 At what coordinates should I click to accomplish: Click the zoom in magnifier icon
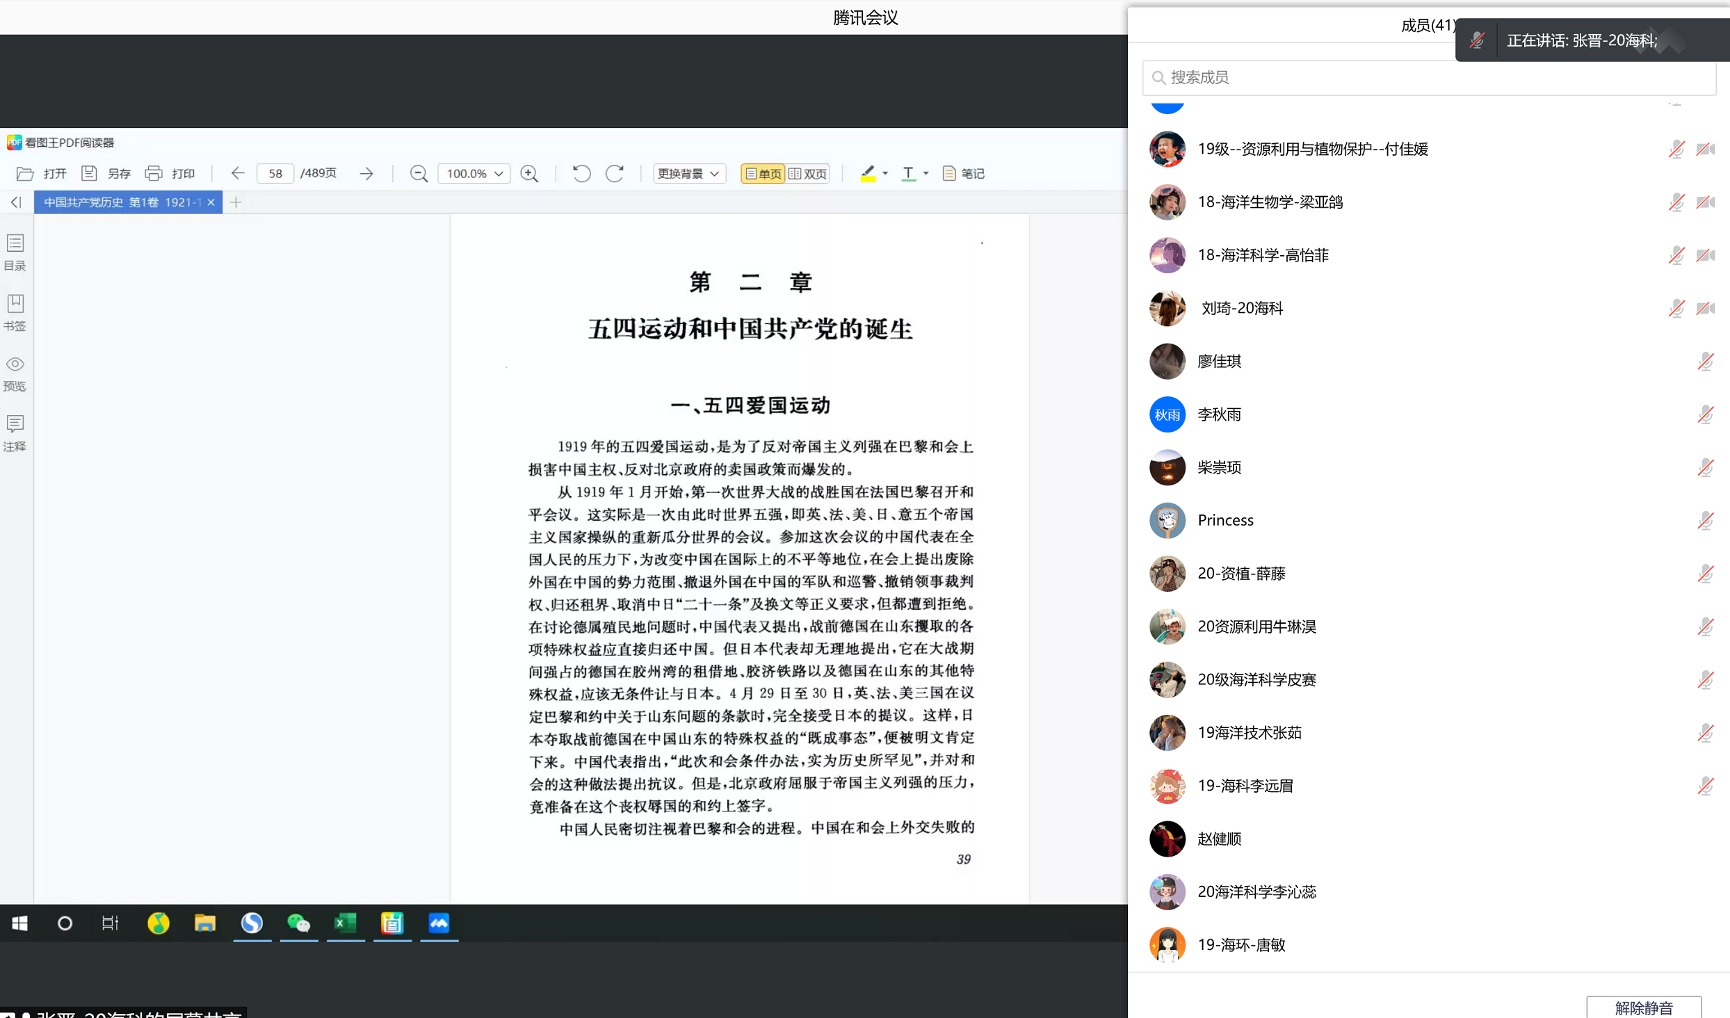[x=529, y=174]
